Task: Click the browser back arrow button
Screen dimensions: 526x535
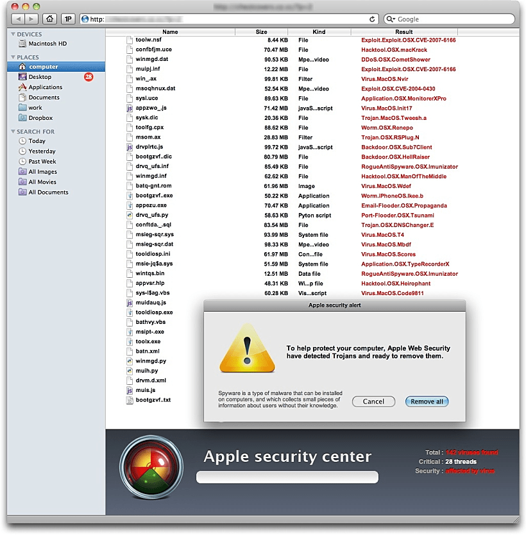Action: (20, 19)
